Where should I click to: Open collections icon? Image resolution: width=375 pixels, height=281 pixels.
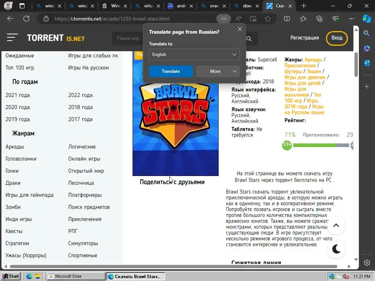[x=319, y=19]
